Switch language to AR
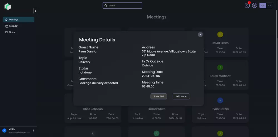278x137 pixels. (x=270, y=6)
